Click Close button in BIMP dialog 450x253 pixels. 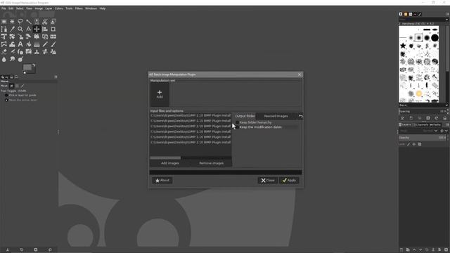[267, 181]
